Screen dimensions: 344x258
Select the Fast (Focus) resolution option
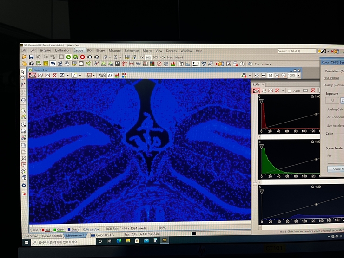click(x=331, y=78)
